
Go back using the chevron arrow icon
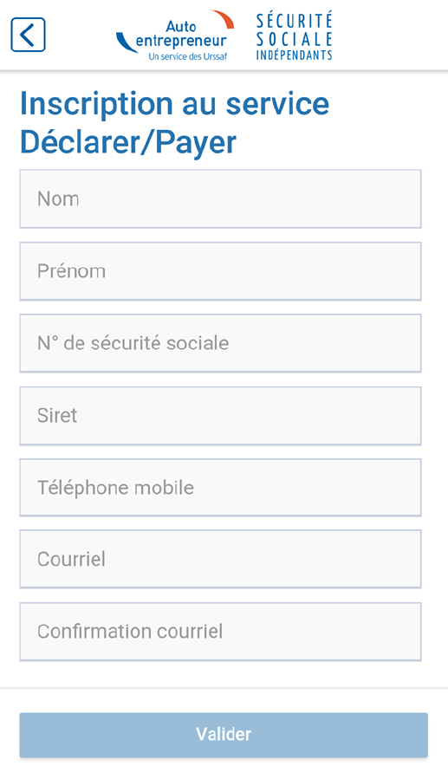28,35
